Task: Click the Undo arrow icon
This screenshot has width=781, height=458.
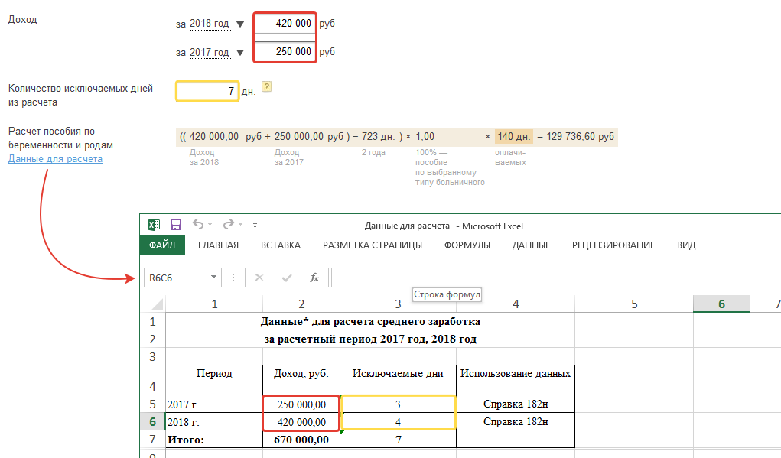Action: 198,225
